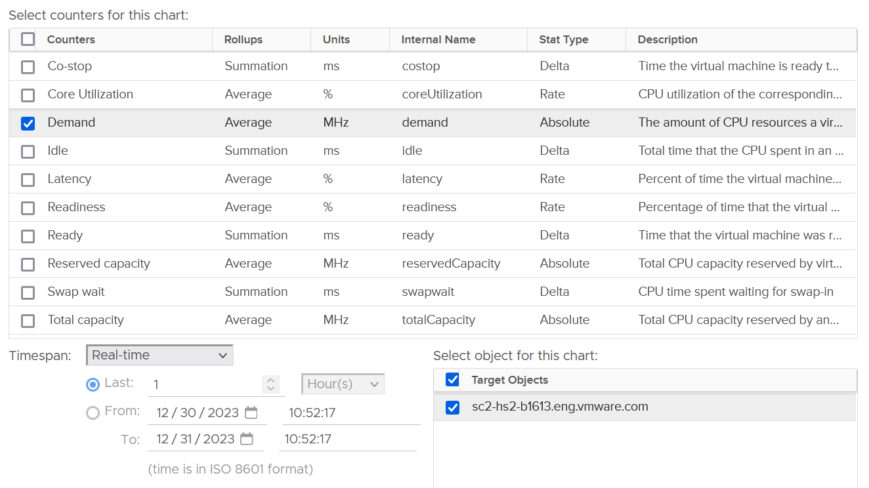Open calendar picker for From date

click(x=251, y=413)
